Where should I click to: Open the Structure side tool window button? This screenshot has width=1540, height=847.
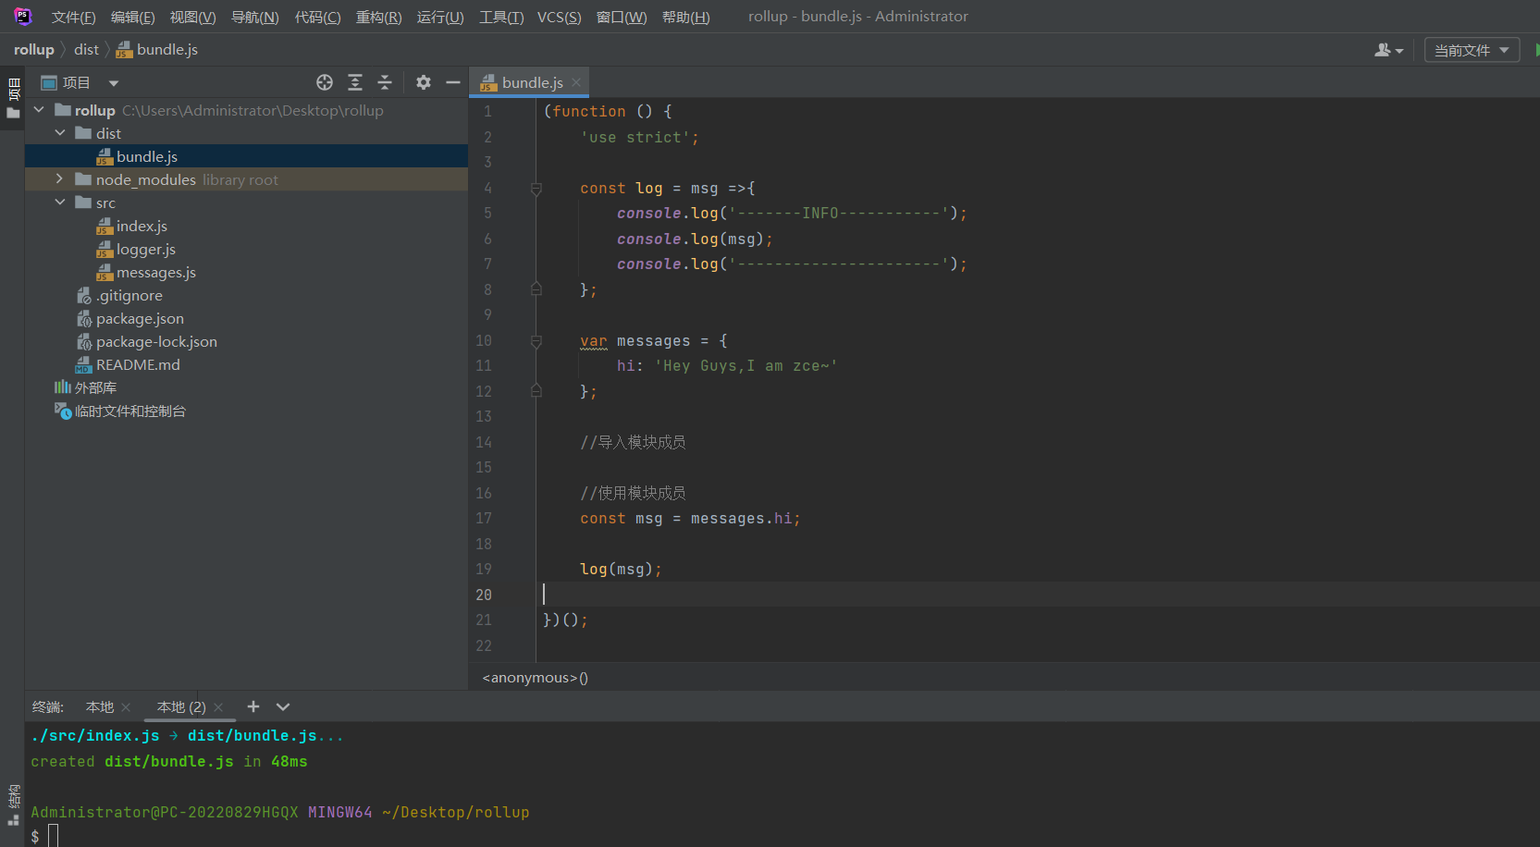click(13, 805)
